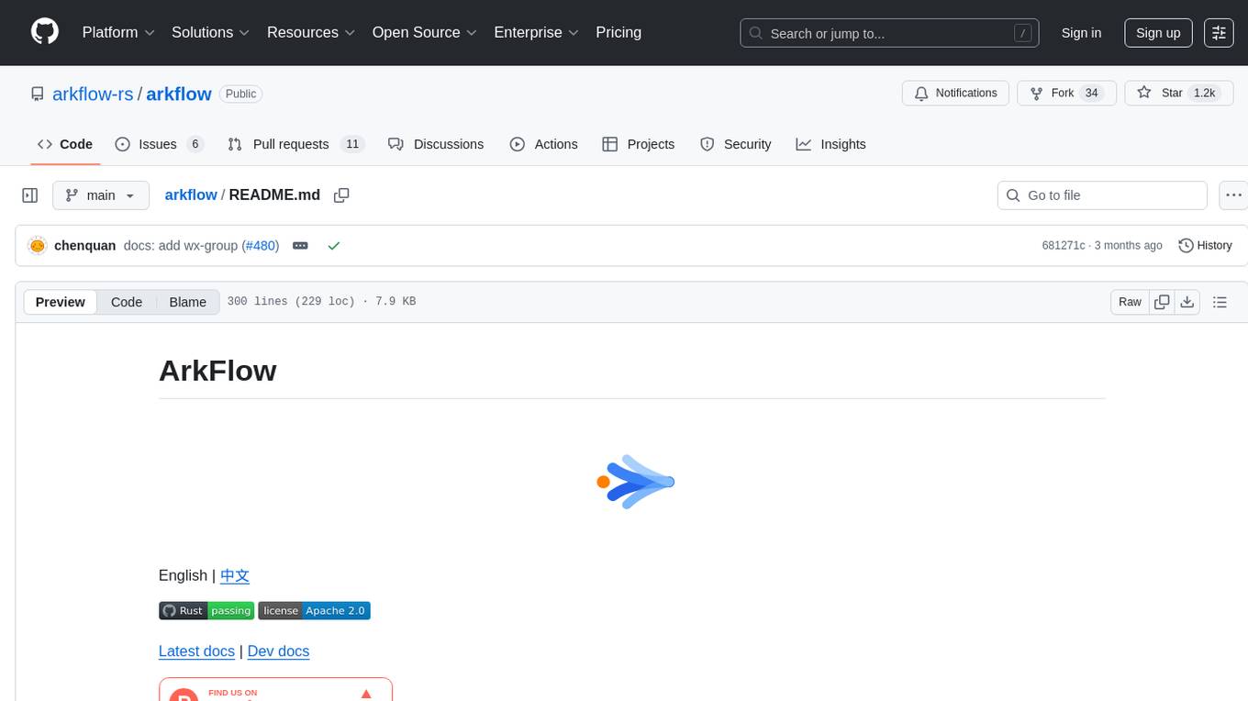This screenshot has width=1248, height=701.
Task: Open the Latest docs link
Action: click(x=196, y=651)
